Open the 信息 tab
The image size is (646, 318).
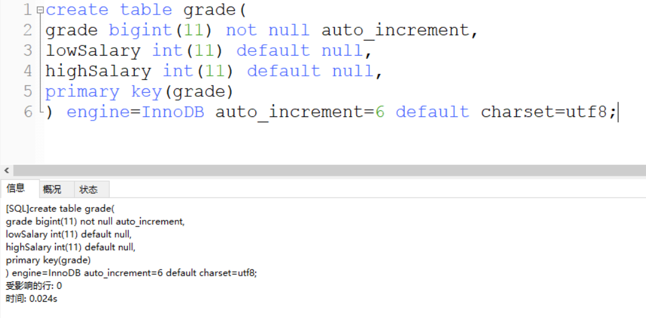[x=16, y=188]
